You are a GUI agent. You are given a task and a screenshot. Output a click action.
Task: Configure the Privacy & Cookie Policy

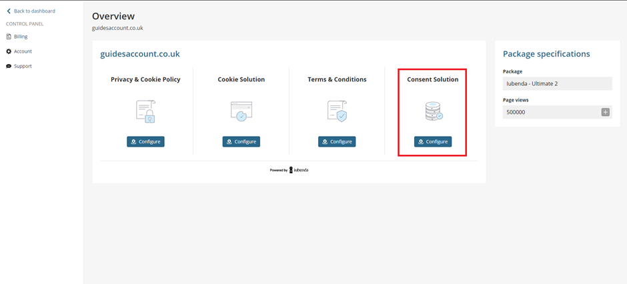coord(145,142)
